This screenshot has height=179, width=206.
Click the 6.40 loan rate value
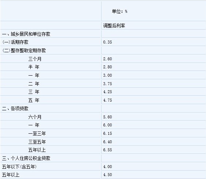click(x=107, y=142)
